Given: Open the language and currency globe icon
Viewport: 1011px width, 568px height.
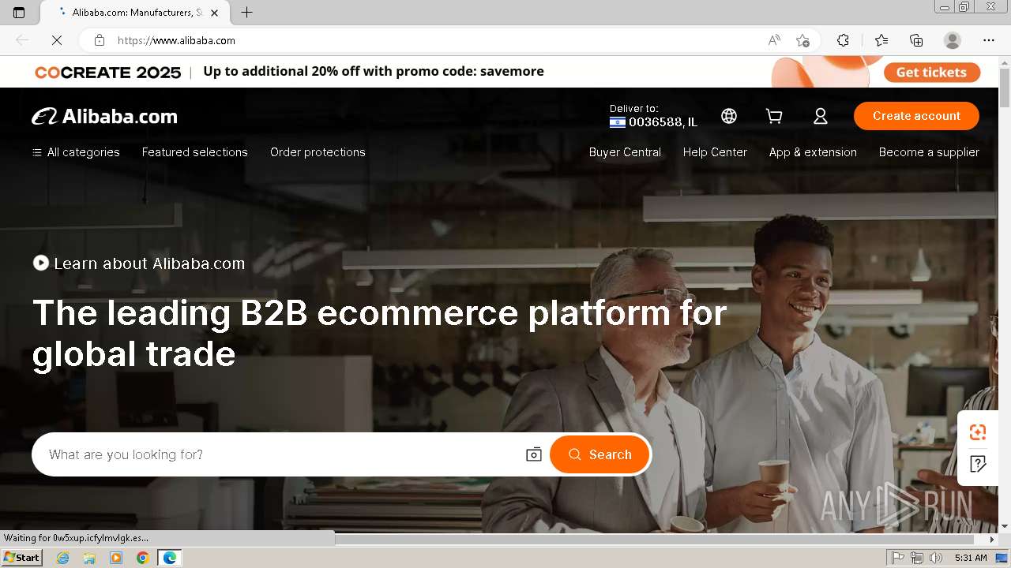Looking at the screenshot, I should [729, 116].
